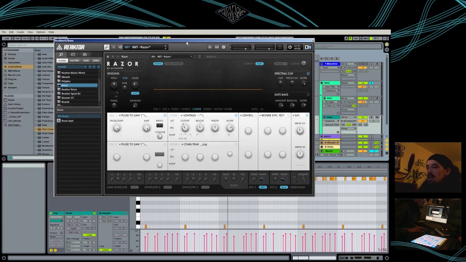Click the skip-forward icon in Reaktor header
Viewport: 466px width, 262px height.
click(210, 47)
